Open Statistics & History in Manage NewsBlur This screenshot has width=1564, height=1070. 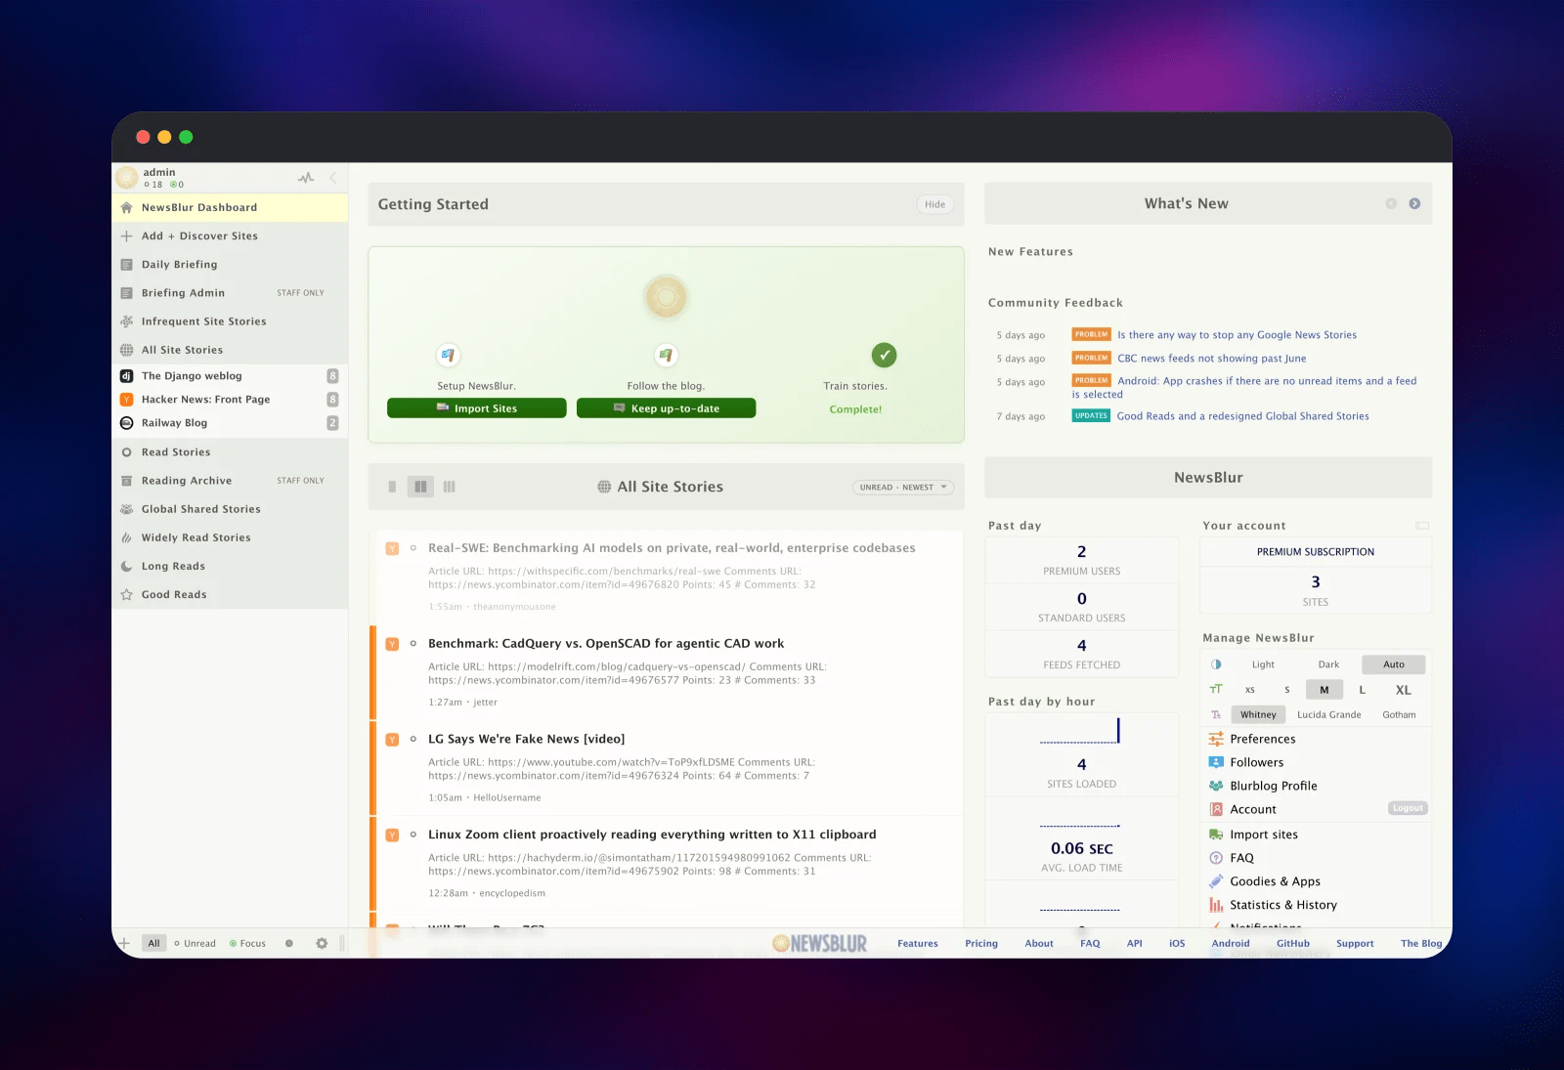coord(1316,905)
